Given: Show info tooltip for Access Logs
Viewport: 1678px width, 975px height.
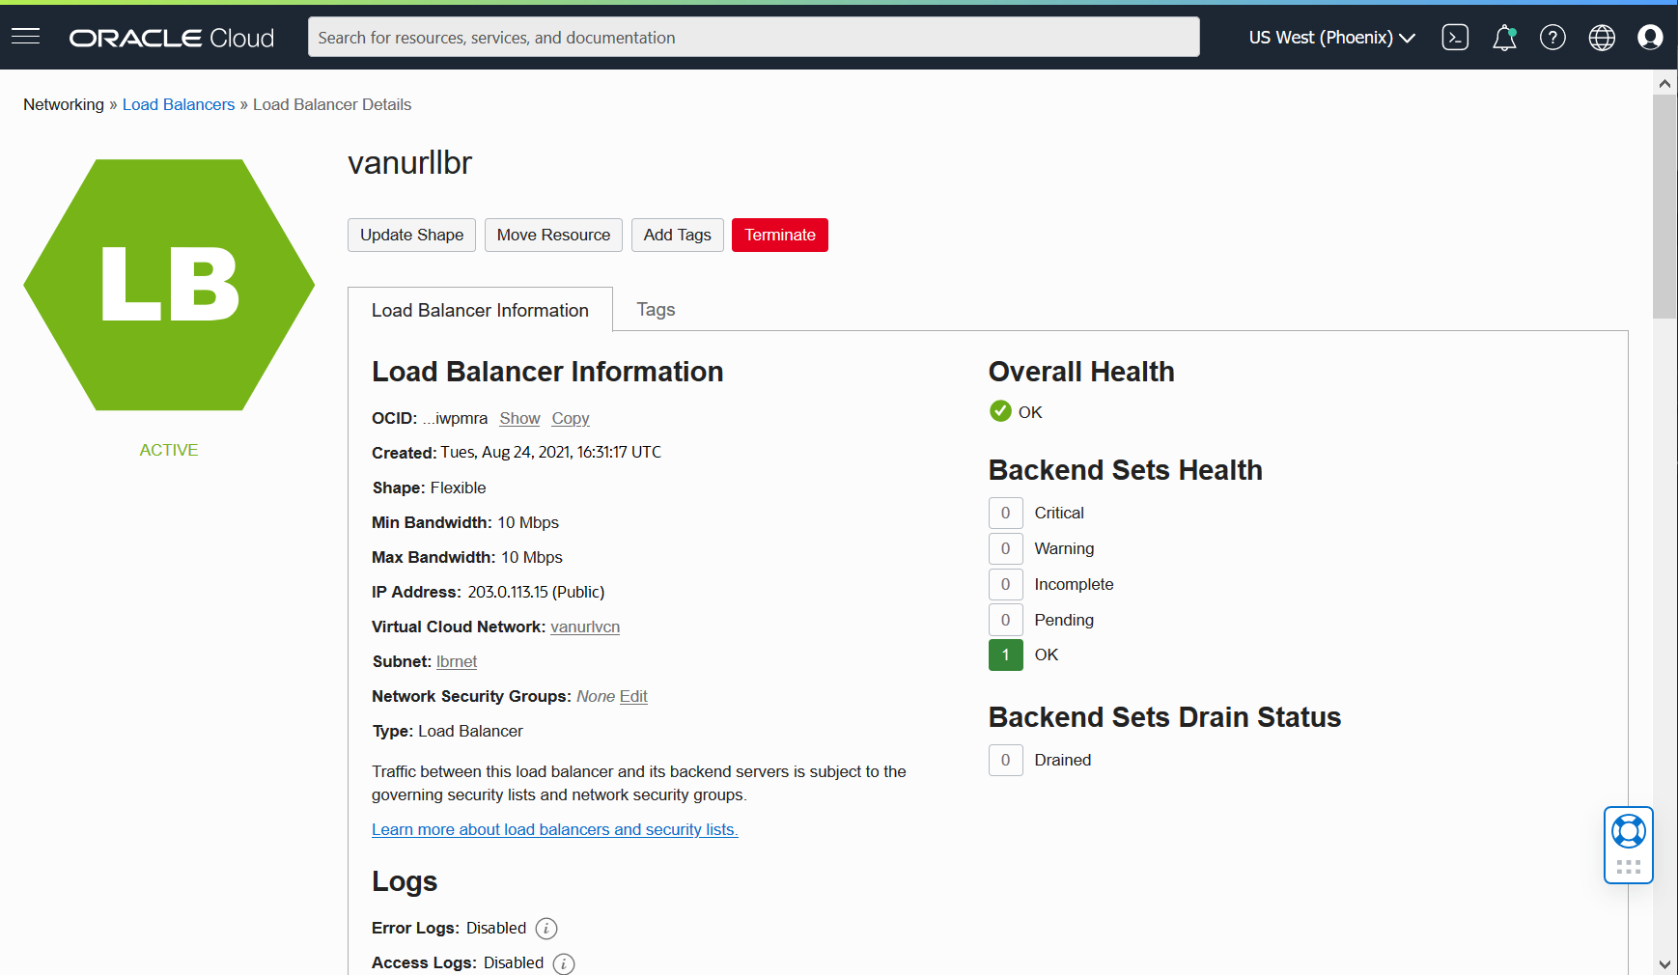Looking at the screenshot, I should 563,963.
